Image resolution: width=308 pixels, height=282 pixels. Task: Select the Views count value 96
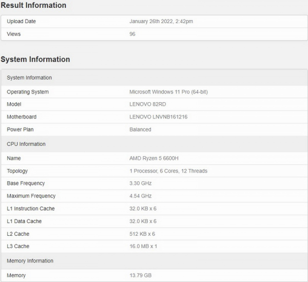click(132, 34)
